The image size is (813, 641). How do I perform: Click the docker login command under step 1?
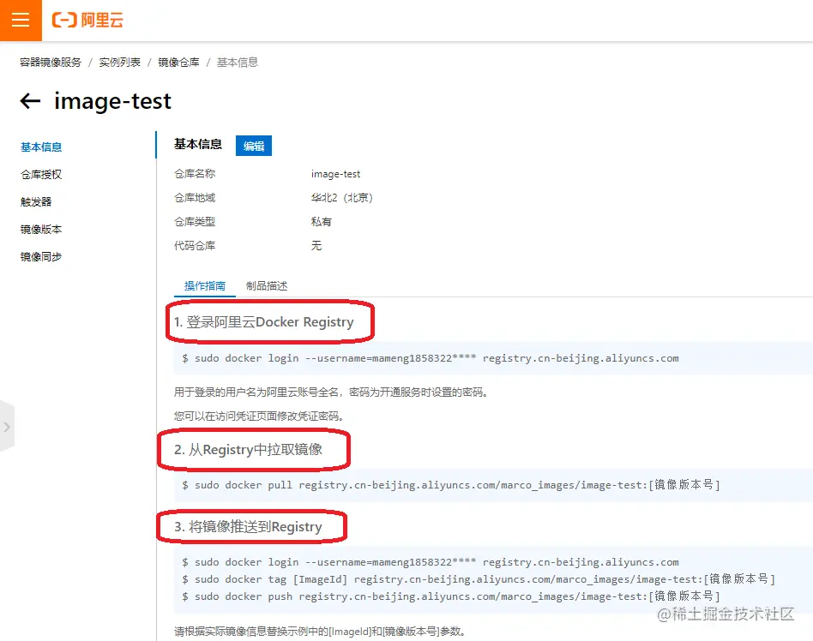point(431,358)
